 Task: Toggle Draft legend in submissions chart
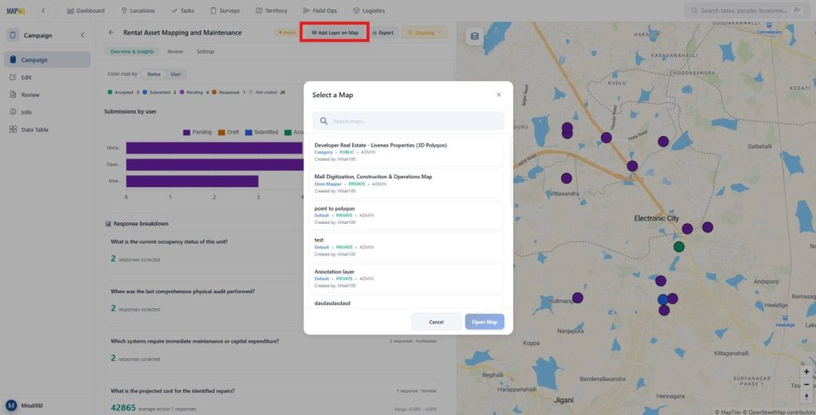click(229, 132)
